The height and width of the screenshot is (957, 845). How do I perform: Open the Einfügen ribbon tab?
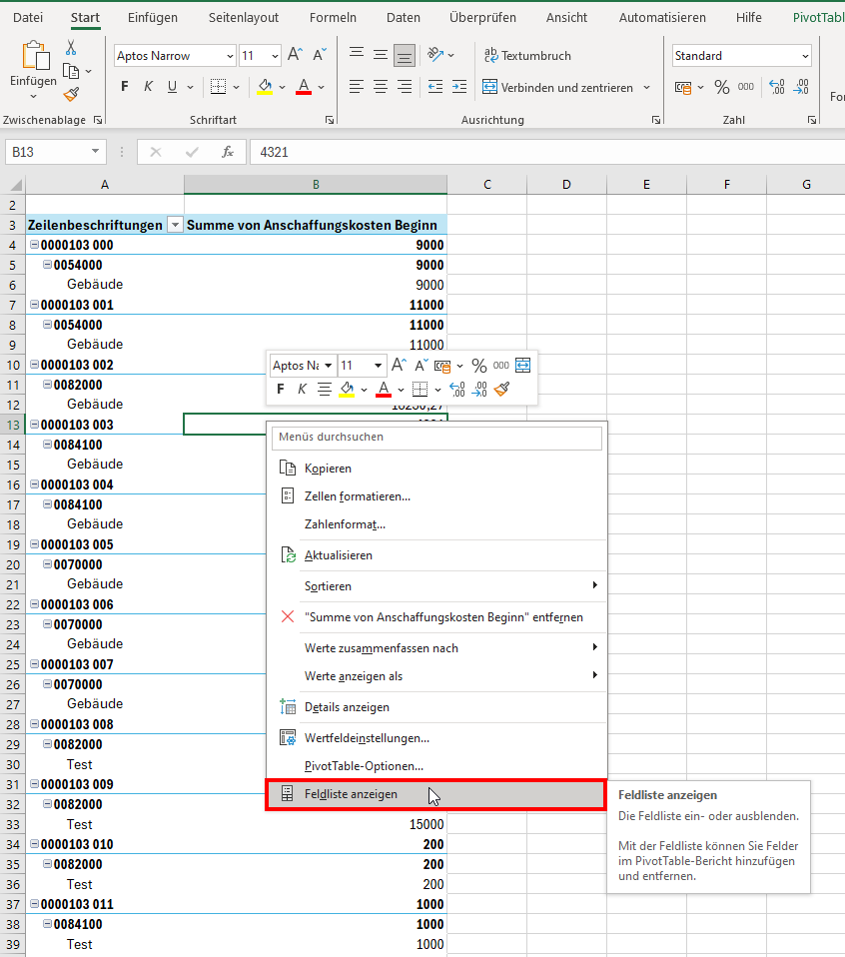tap(153, 18)
